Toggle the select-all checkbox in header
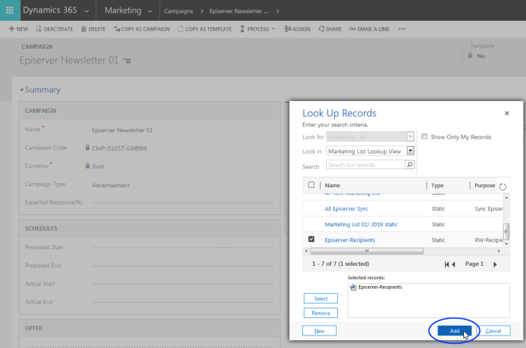Screen dimensions: 526x348 pos(311,184)
